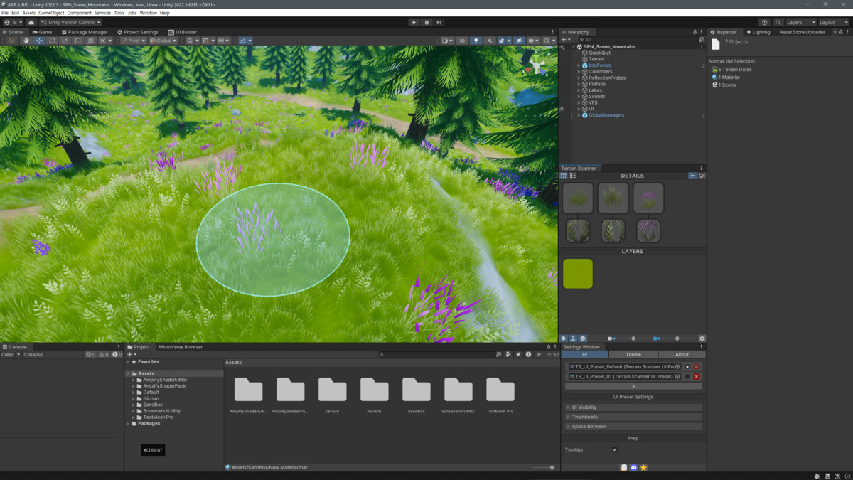Select the purple grass thumbnail in DETAILS
The width and height of the screenshot is (853, 480).
click(x=648, y=197)
